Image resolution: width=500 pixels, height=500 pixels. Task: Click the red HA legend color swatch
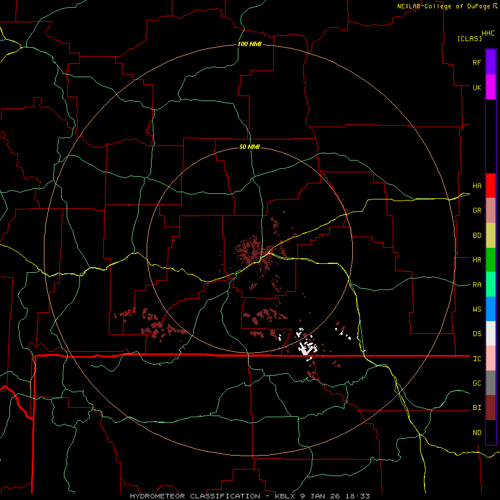[x=491, y=186]
